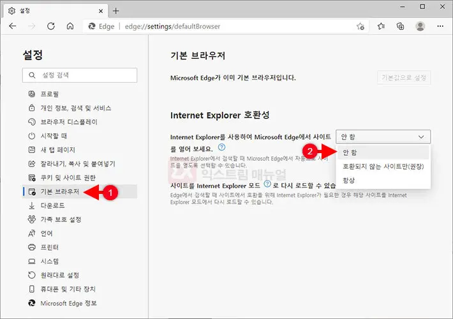Select 기본 브라우저 in the sidebar
The image size is (453, 319).
(80, 191)
